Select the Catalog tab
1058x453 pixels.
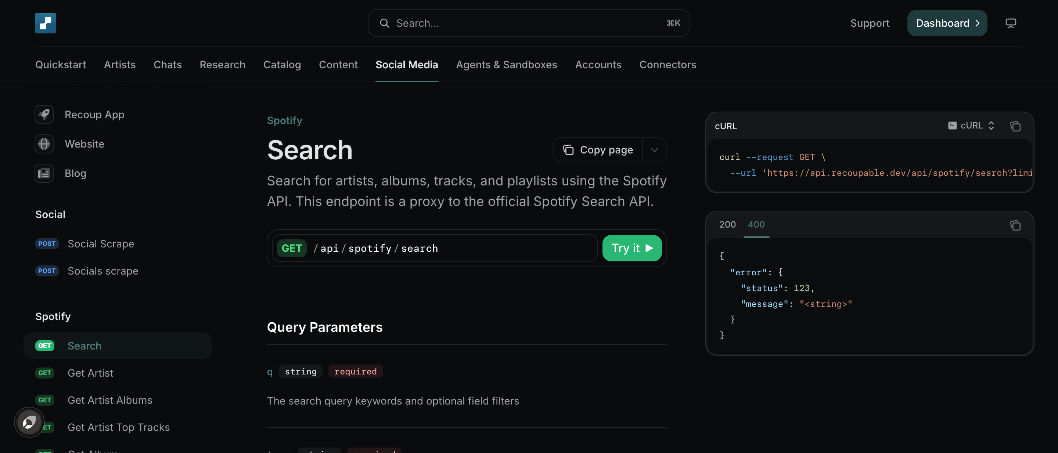(x=282, y=64)
